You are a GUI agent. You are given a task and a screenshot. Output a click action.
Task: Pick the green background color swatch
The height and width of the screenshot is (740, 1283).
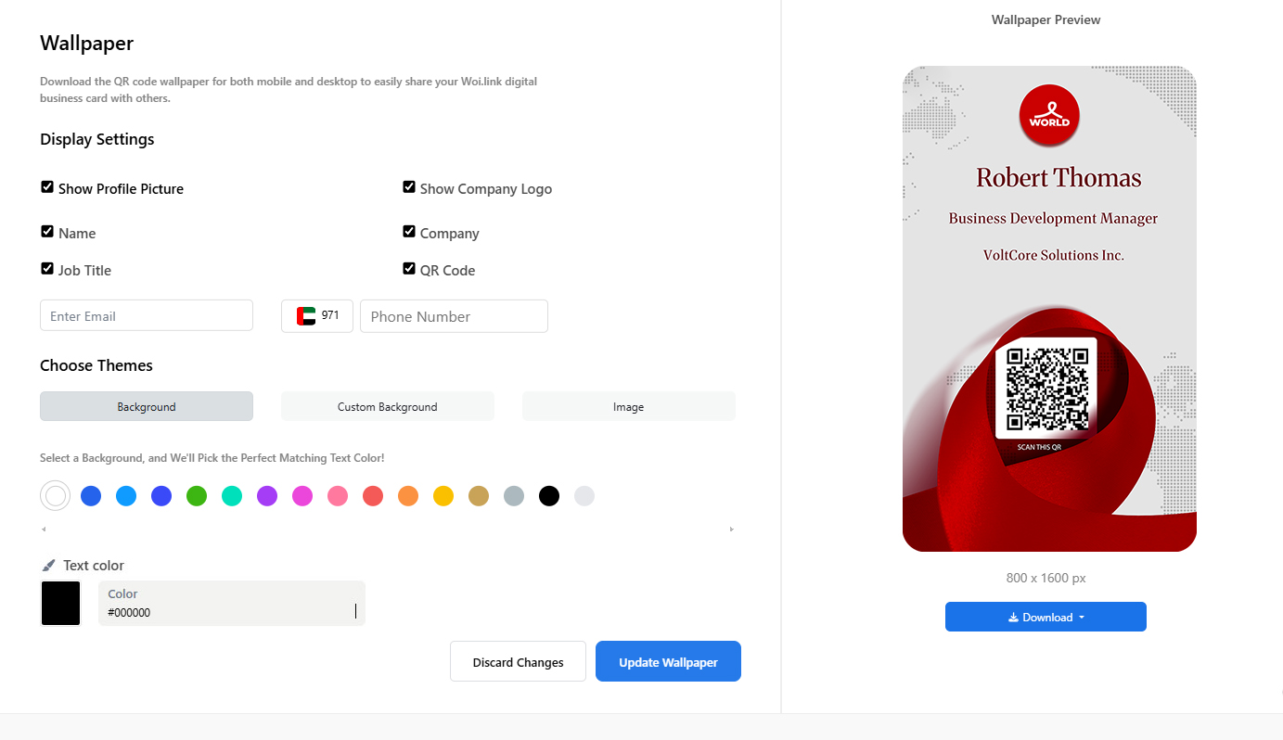coord(197,496)
